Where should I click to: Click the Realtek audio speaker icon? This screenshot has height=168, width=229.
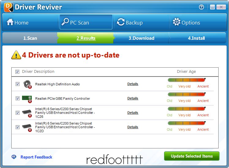[x=27, y=84]
